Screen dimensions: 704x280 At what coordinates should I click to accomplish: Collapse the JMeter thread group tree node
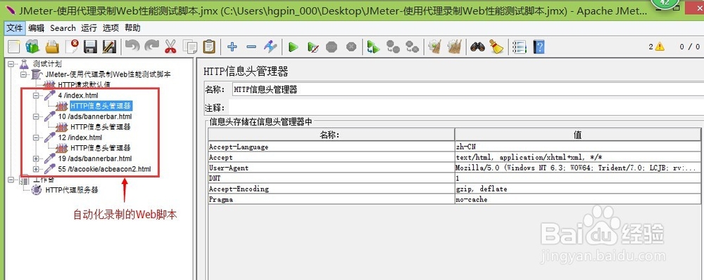pyautogui.click(x=23, y=74)
